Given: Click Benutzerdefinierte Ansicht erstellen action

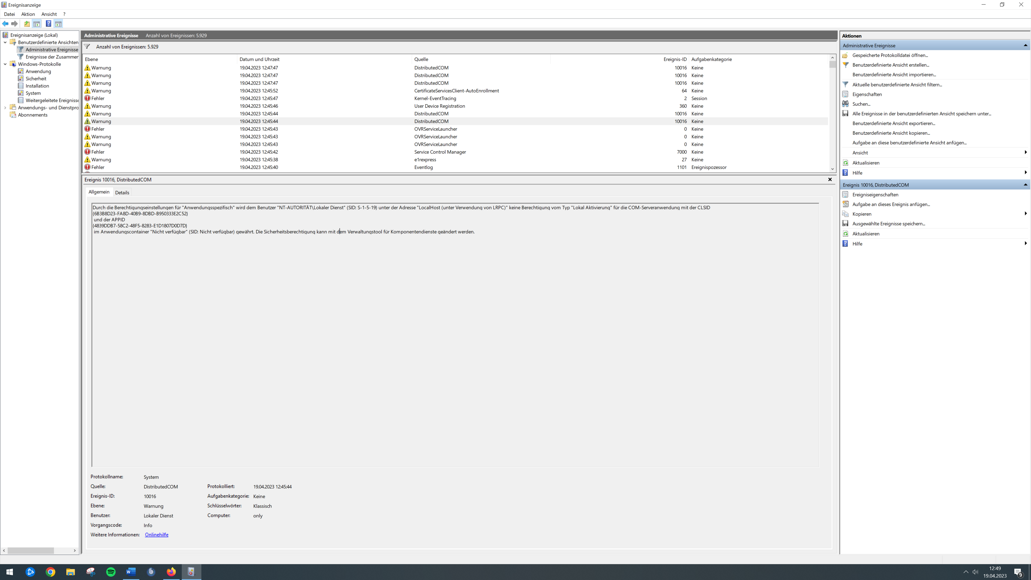Looking at the screenshot, I should point(891,65).
